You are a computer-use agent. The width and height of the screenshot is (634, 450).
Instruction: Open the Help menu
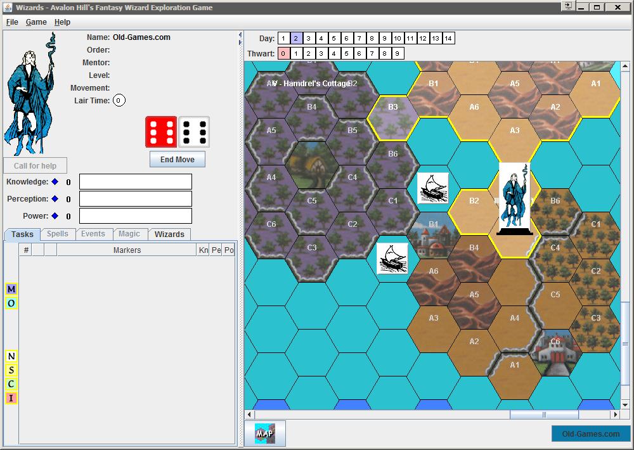tap(62, 22)
